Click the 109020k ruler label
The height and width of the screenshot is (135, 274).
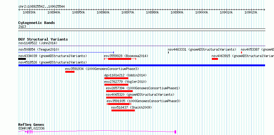(x=251, y=12)
